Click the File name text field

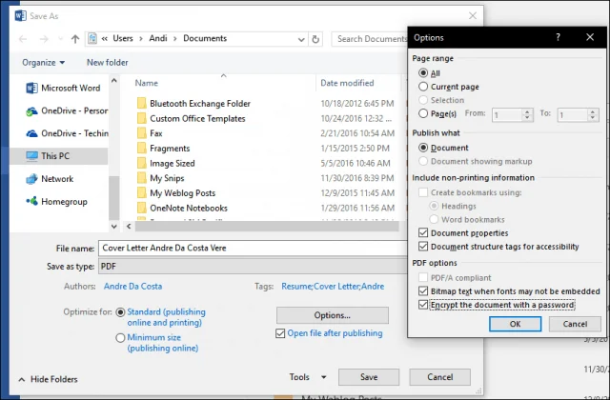pyautogui.click(x=253, y=248)
